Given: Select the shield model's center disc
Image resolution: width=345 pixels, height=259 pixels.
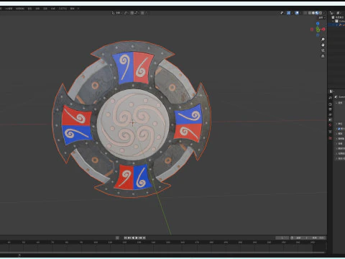Looking at the screenshot, I should click(x=133, y=124).
